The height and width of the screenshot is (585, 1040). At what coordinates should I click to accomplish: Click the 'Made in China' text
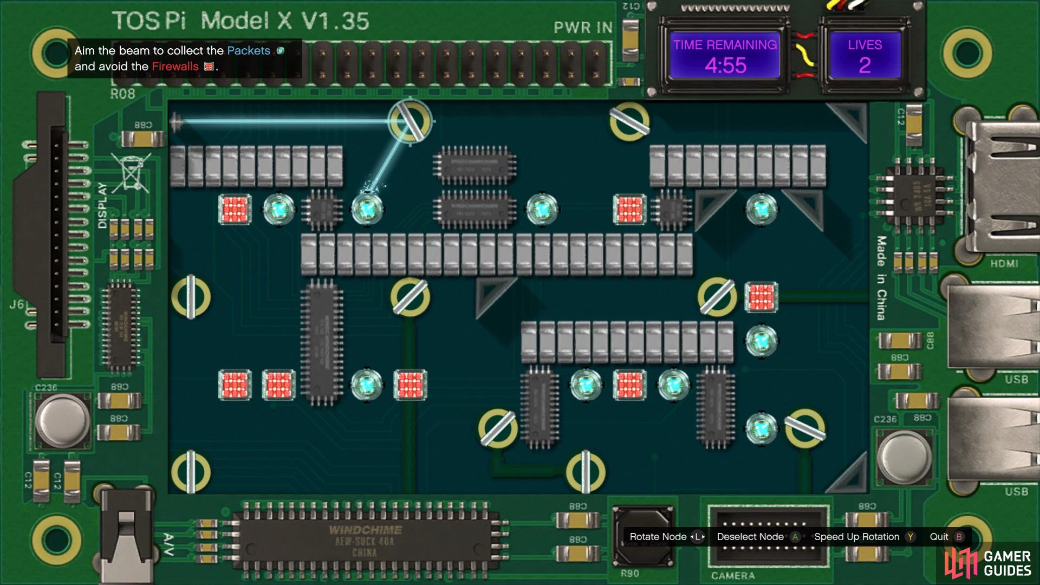(x=882, y=278)
